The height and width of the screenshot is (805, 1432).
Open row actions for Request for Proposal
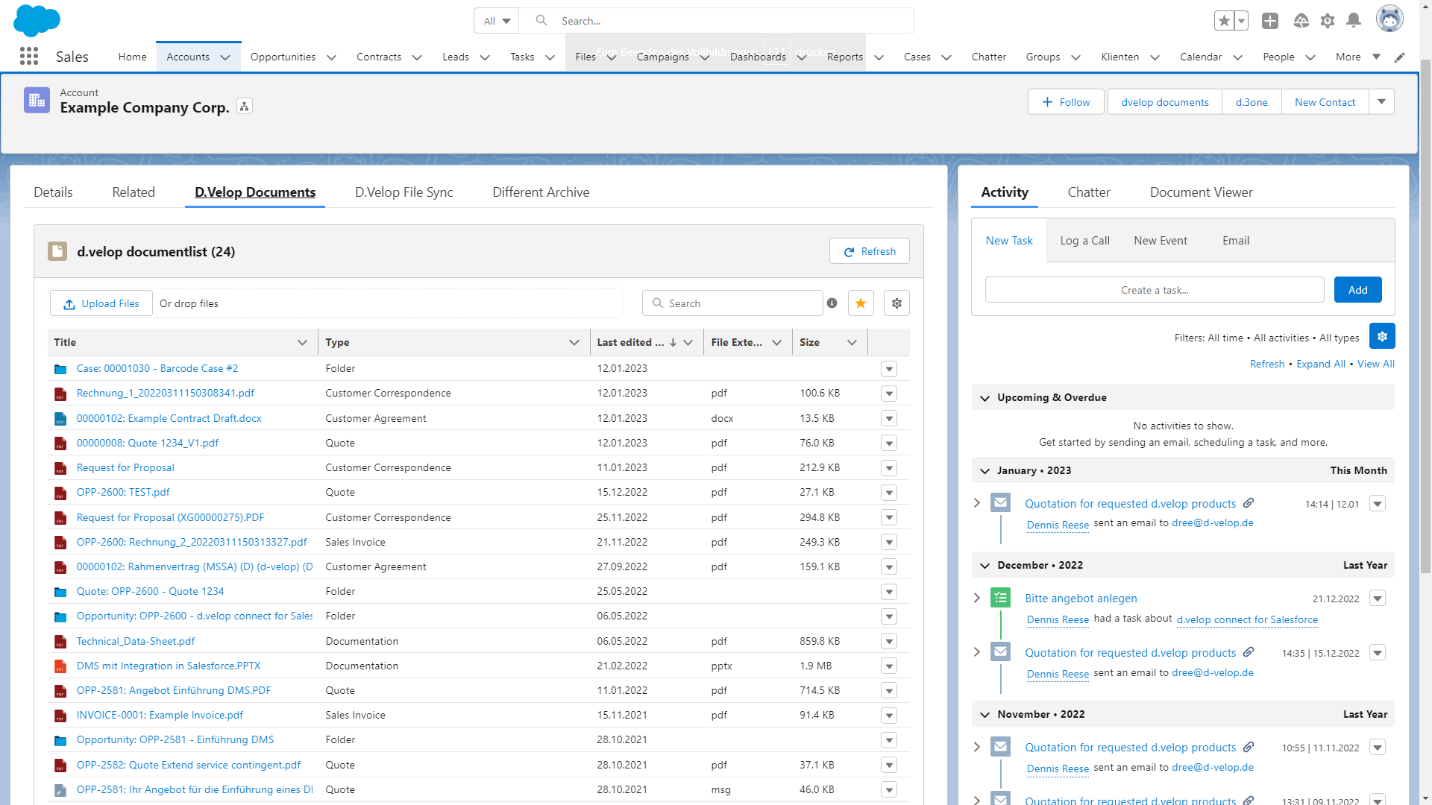(x=889, y=468)
